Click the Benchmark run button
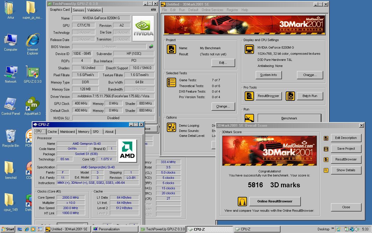This screenshot has width=372, height=233. point(289,119)
